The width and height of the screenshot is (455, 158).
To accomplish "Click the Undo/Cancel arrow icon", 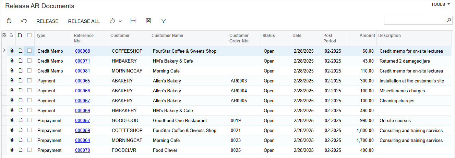I will click(x=24, y=21).
